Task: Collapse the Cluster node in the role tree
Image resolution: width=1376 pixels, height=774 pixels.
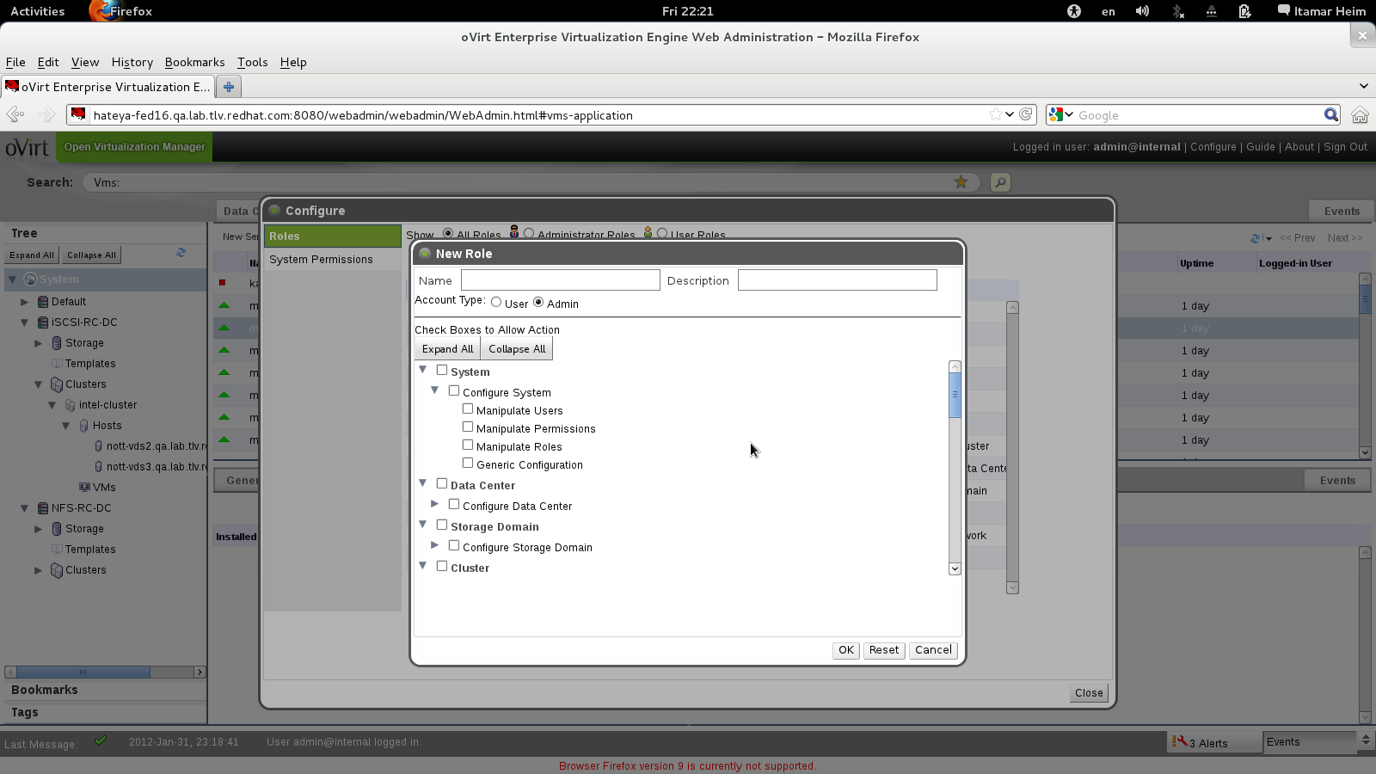Action: [423, 566]
